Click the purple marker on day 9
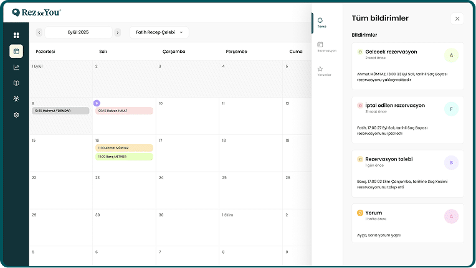This screenshot has width=476, height=268. 97,103
